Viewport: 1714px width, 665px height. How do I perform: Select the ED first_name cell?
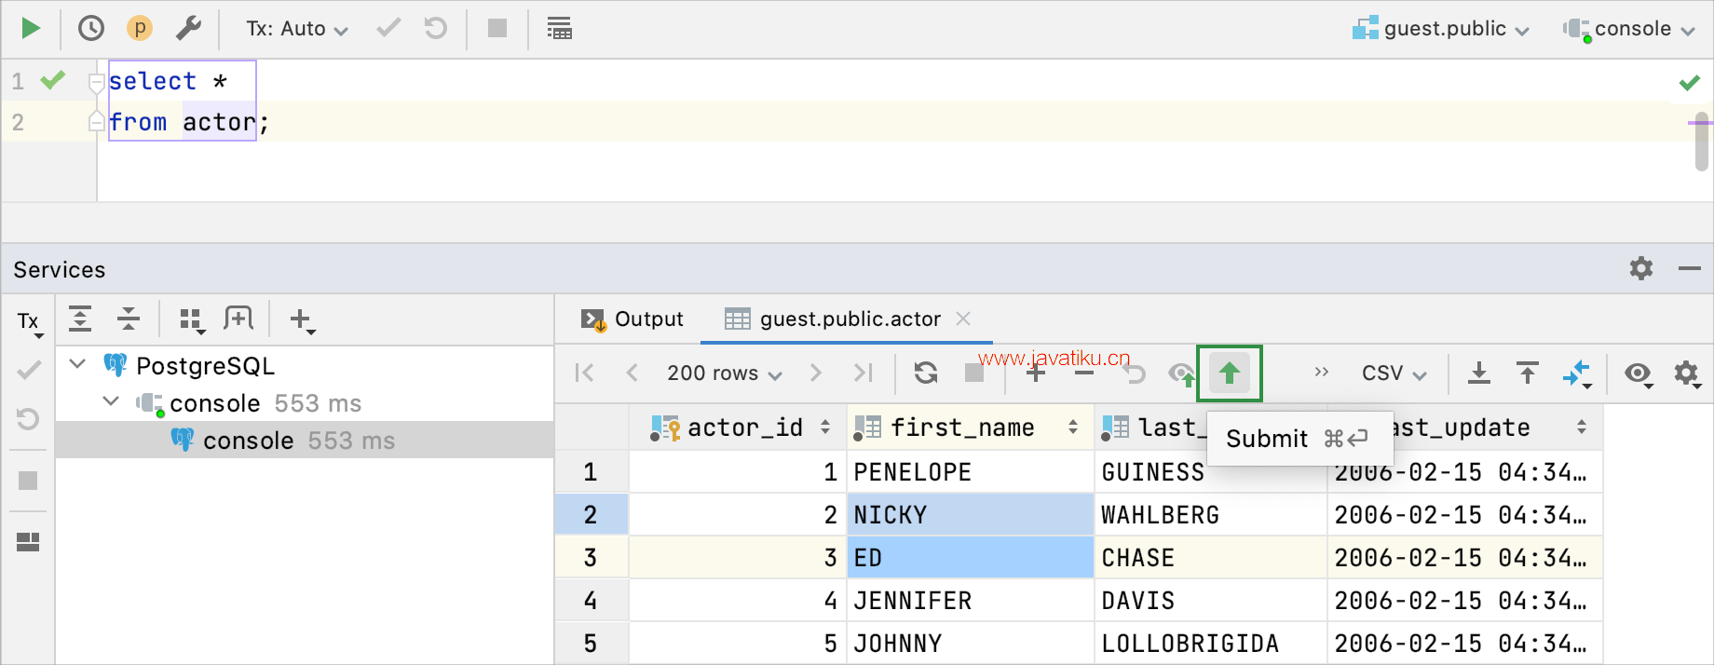click(x=970, y=558)
